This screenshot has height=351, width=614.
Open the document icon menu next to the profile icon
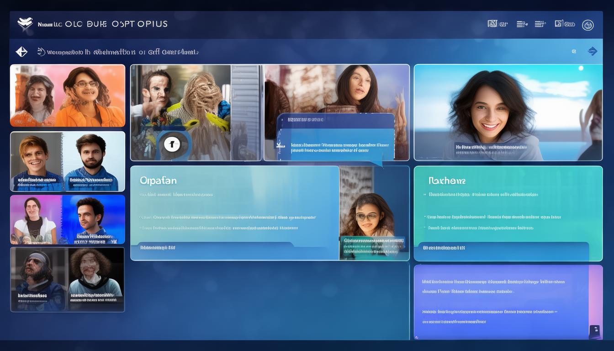click(564, 24)
